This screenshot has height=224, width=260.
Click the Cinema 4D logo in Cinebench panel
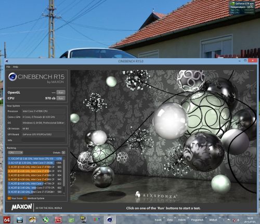12,77
